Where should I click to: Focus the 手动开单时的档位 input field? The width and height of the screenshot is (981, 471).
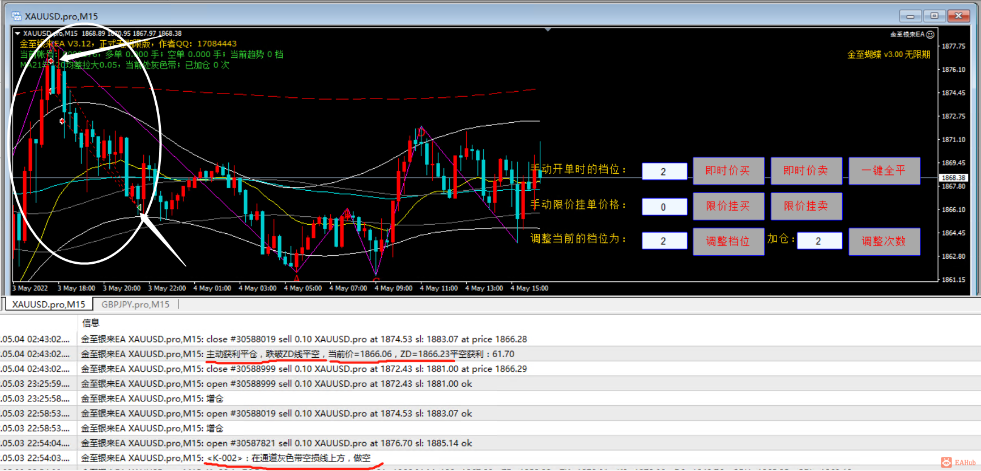[x=664, y=172]
